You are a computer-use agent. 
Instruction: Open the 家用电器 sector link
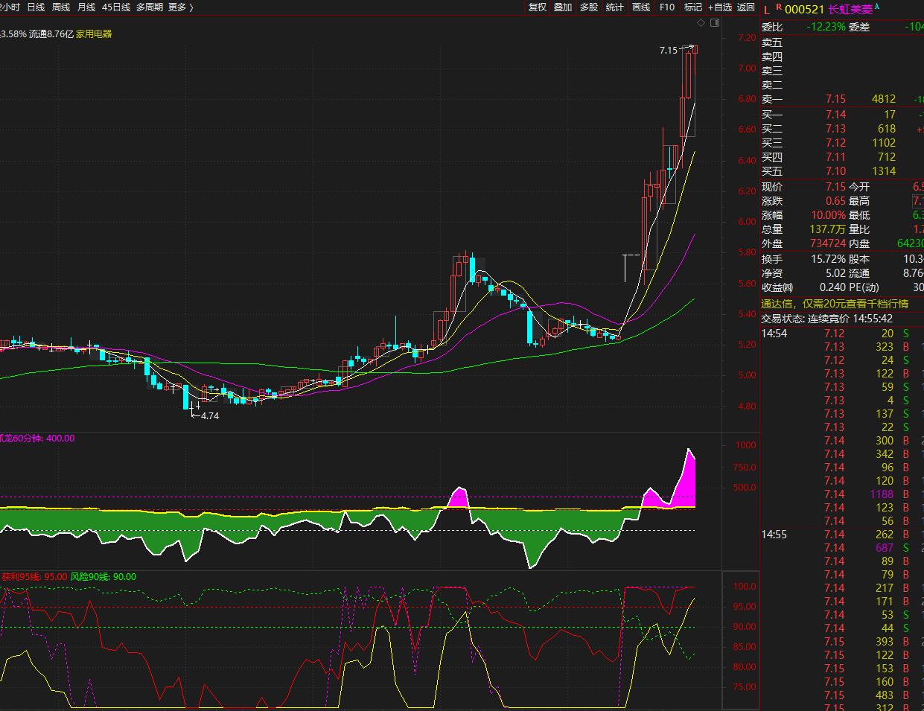(94, 34)
